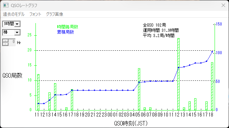Viewport: 229px width, 128px height.
Task: Click the QSO局数 axis label
Action: point(12,76)
